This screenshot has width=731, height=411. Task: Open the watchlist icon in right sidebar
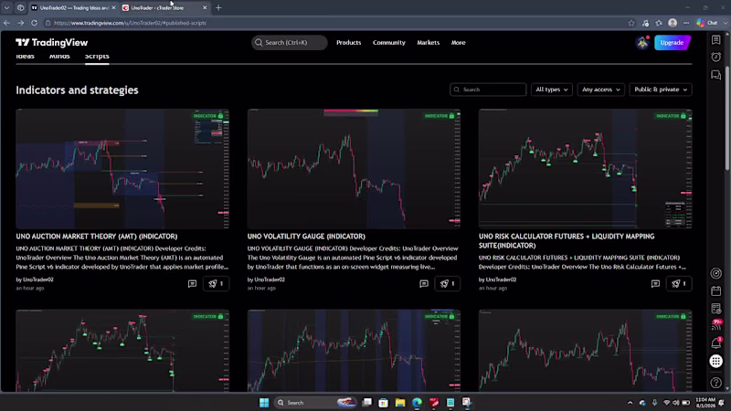(x=716, y=40)
